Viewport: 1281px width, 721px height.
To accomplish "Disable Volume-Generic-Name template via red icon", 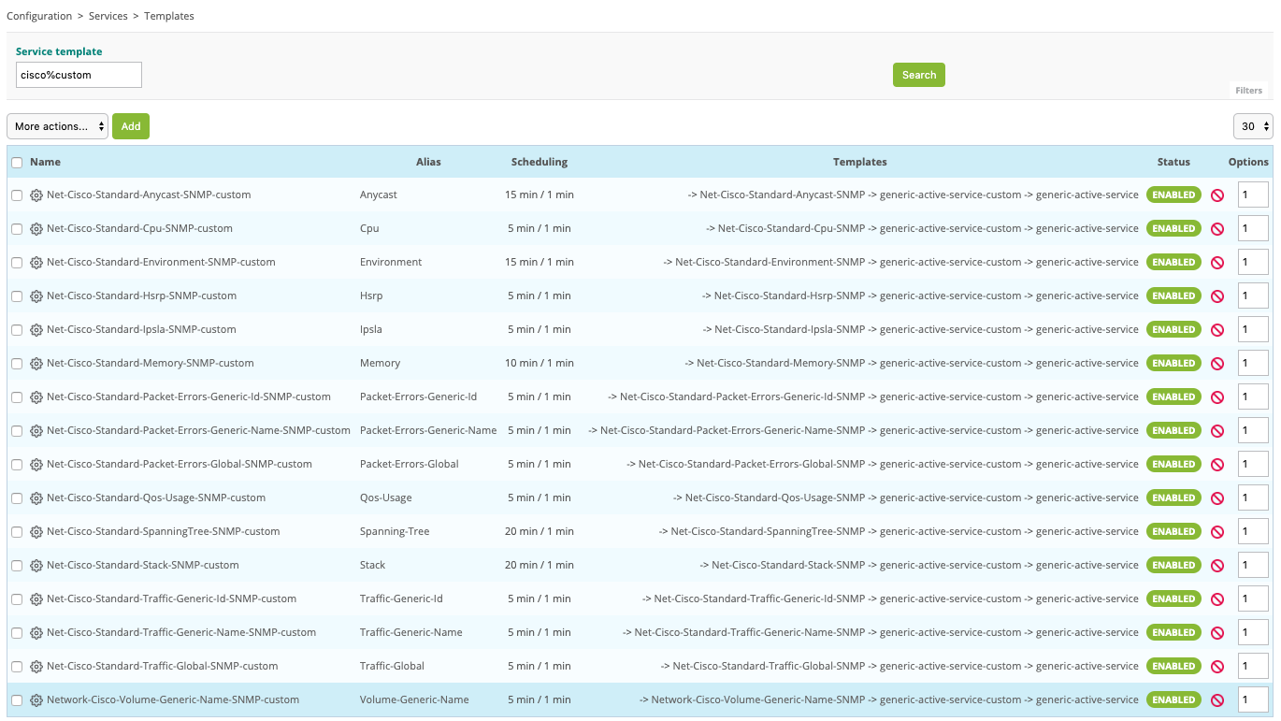I will (x=1217, y=700).
